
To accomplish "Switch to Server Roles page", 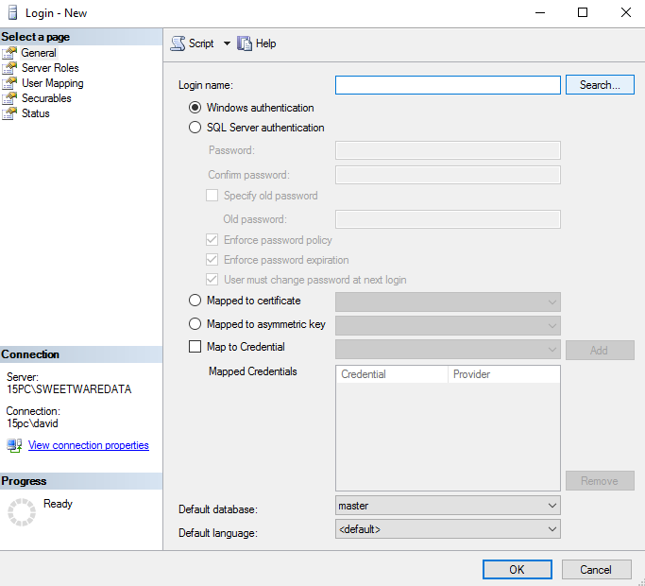I will coord(50,68).
